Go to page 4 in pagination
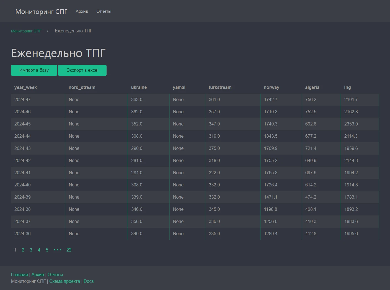 39,250
